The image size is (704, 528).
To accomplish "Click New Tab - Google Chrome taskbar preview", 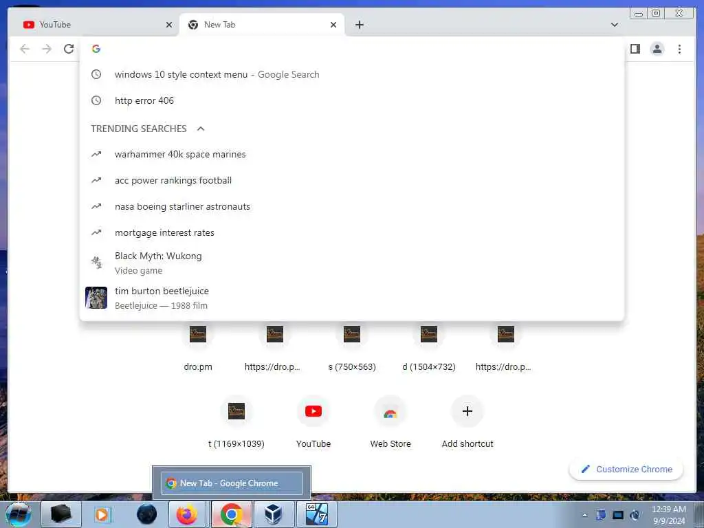I will pos(232,483).
